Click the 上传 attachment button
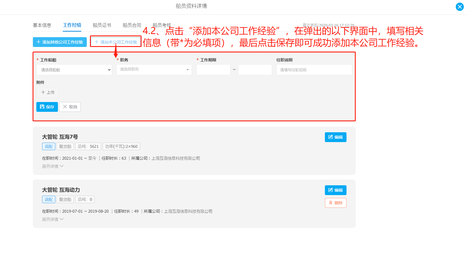The image size is (467, 253). point(48,92)
